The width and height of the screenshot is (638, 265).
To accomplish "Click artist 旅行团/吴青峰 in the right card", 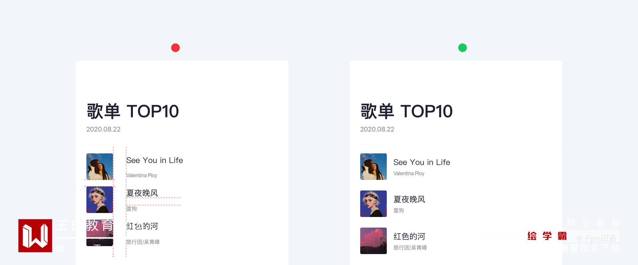I will (410, 248).
